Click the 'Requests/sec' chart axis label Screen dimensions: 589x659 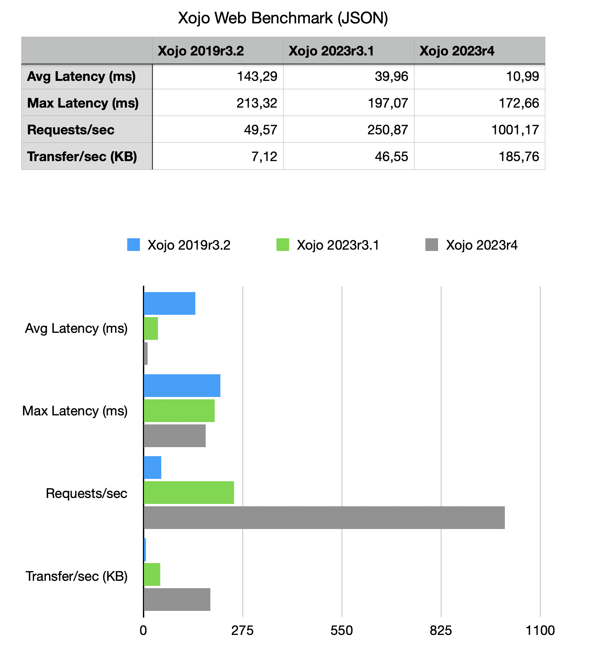coord(87,493)
